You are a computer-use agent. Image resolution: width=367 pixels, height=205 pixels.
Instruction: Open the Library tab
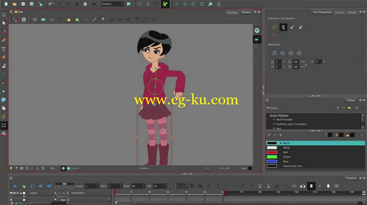339,12
